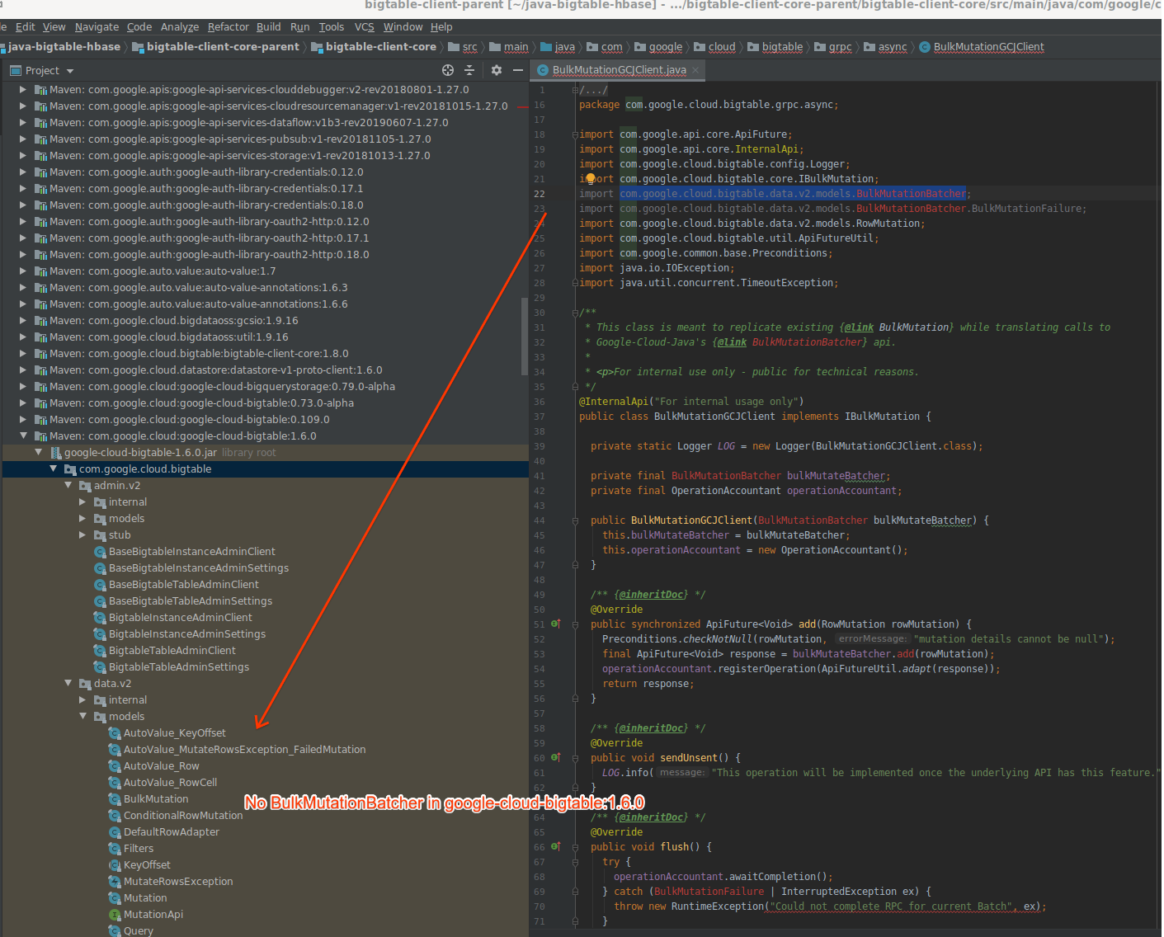Click the BulkMutation @link in Javadoc
The image size is (1164, 937).
914,327
